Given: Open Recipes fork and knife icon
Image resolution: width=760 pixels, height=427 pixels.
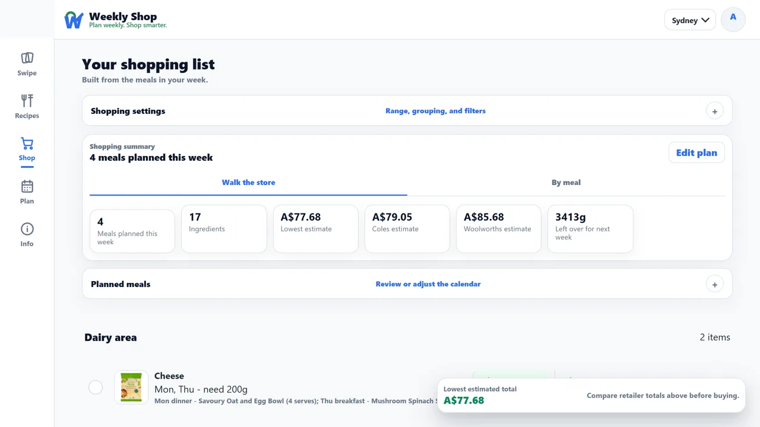Looking at the screenshot, I should coord(27,100).
